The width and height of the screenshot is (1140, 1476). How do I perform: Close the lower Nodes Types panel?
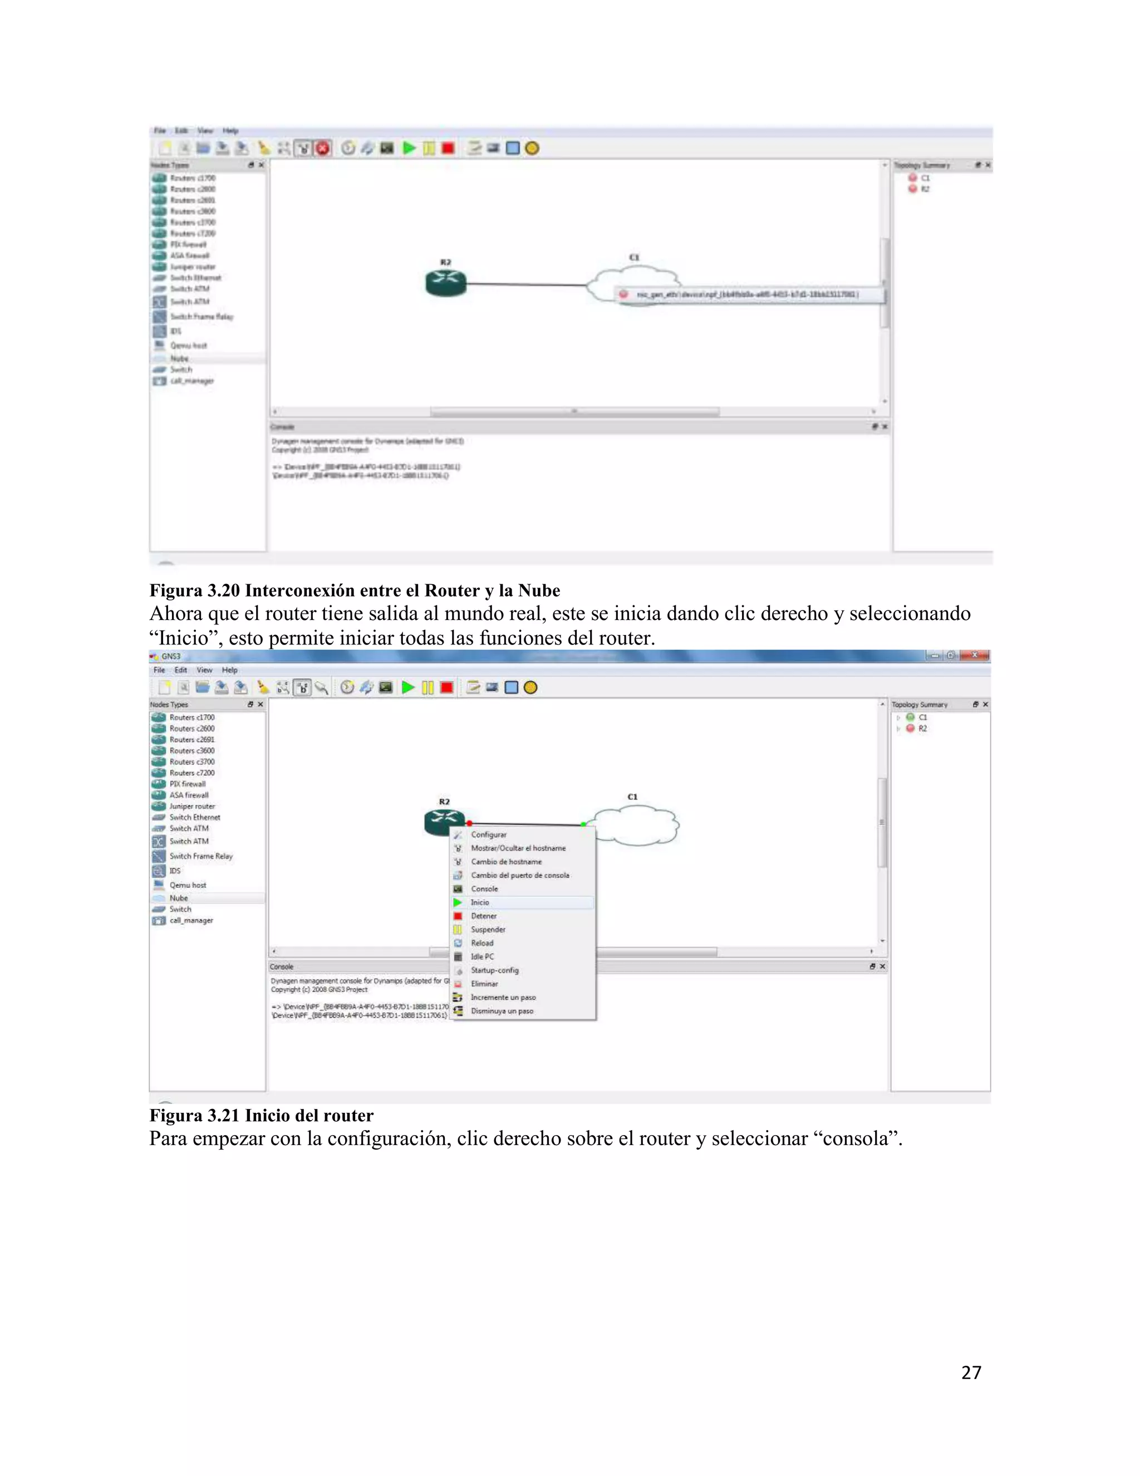(x=261, y=704)
